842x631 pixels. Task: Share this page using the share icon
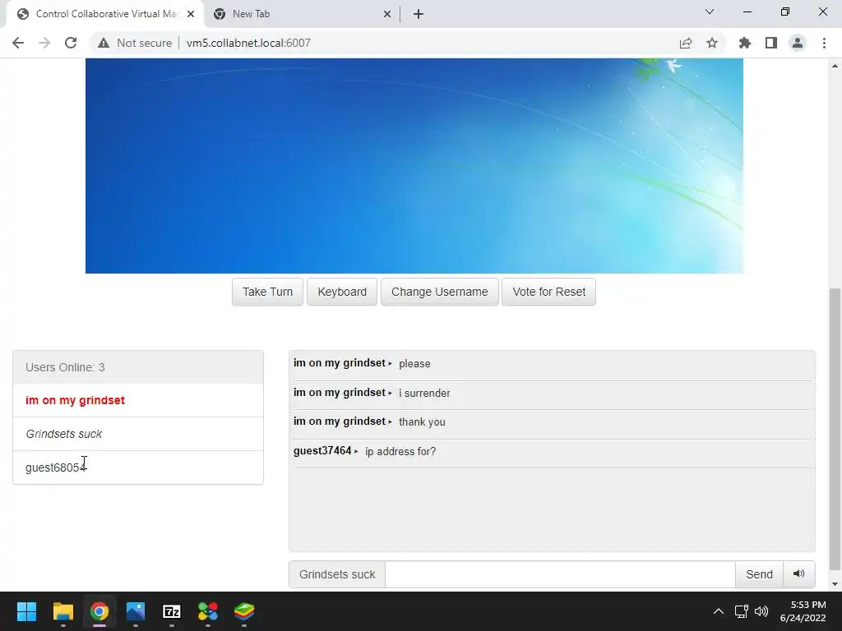tap(685, 43)
